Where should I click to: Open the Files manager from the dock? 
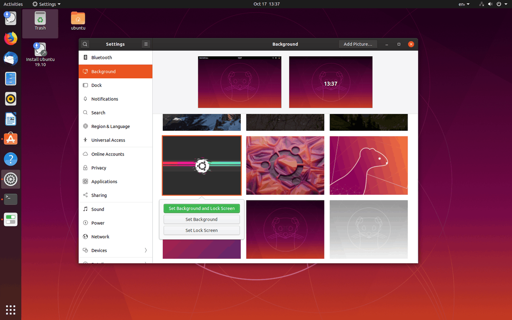coord(11,78)
